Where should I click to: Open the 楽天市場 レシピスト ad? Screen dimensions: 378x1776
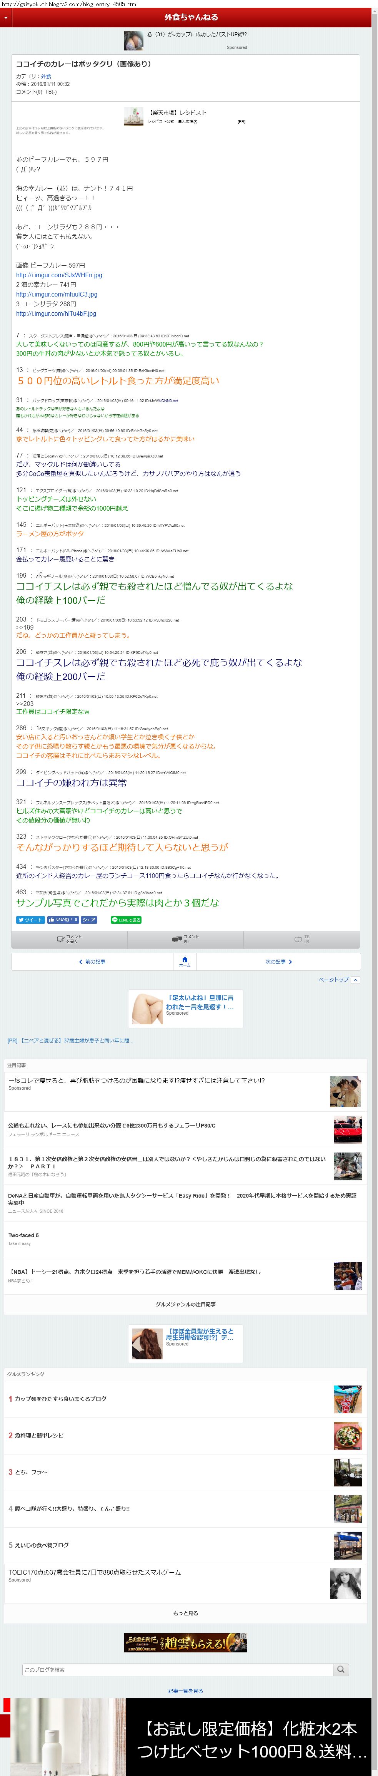coord(185,117)
